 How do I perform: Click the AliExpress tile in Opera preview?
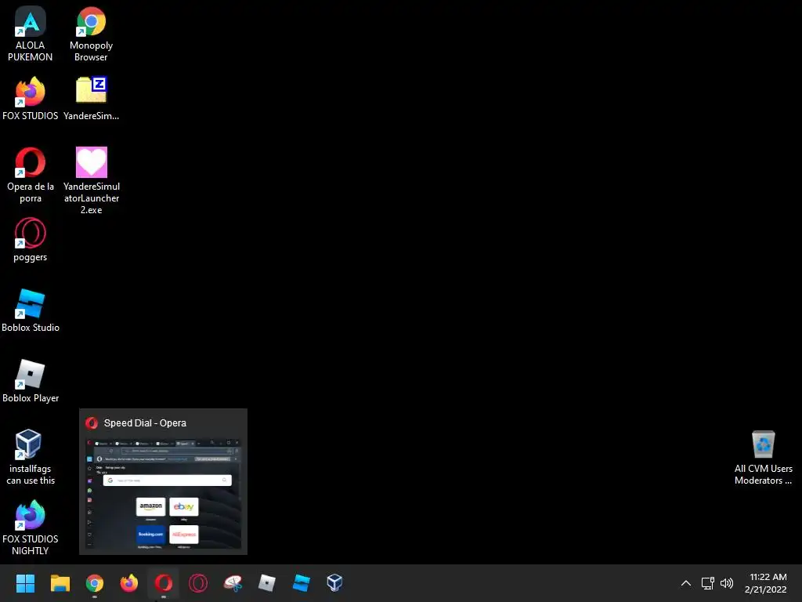[x=183, y=534]
